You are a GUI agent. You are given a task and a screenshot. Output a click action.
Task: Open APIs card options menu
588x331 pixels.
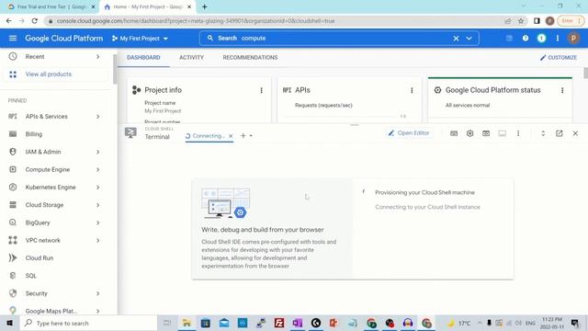(412, 90)
